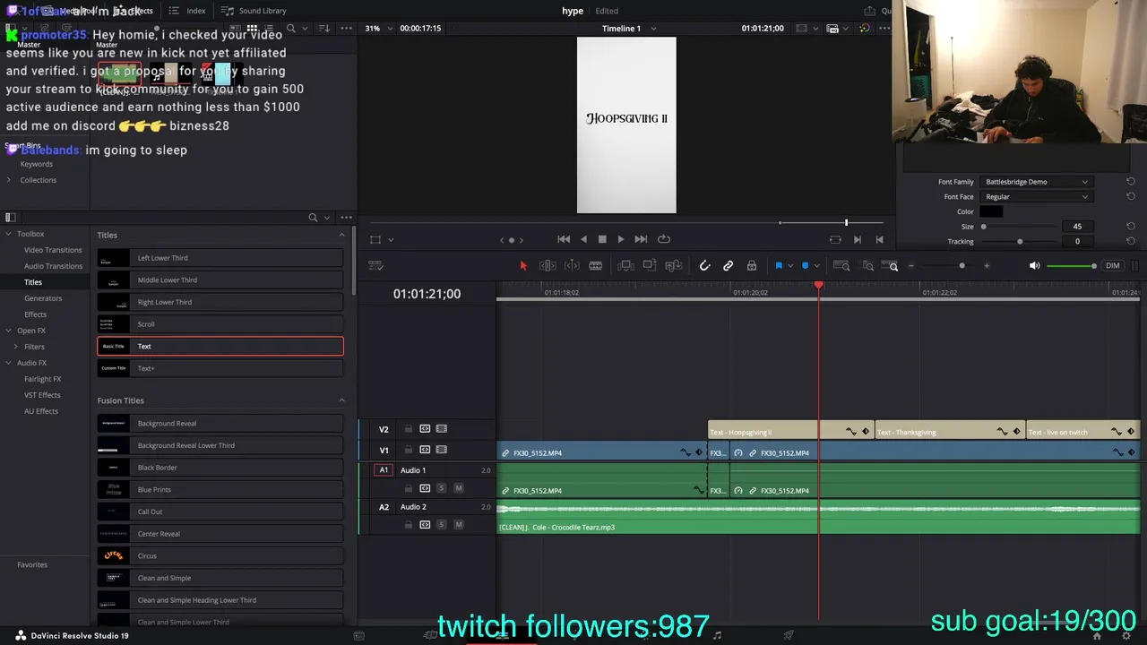Mute the Audio 2 track
1147x645 pixels.
coord(458,524)
